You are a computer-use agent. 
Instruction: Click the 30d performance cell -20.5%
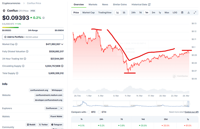[166, 126]
